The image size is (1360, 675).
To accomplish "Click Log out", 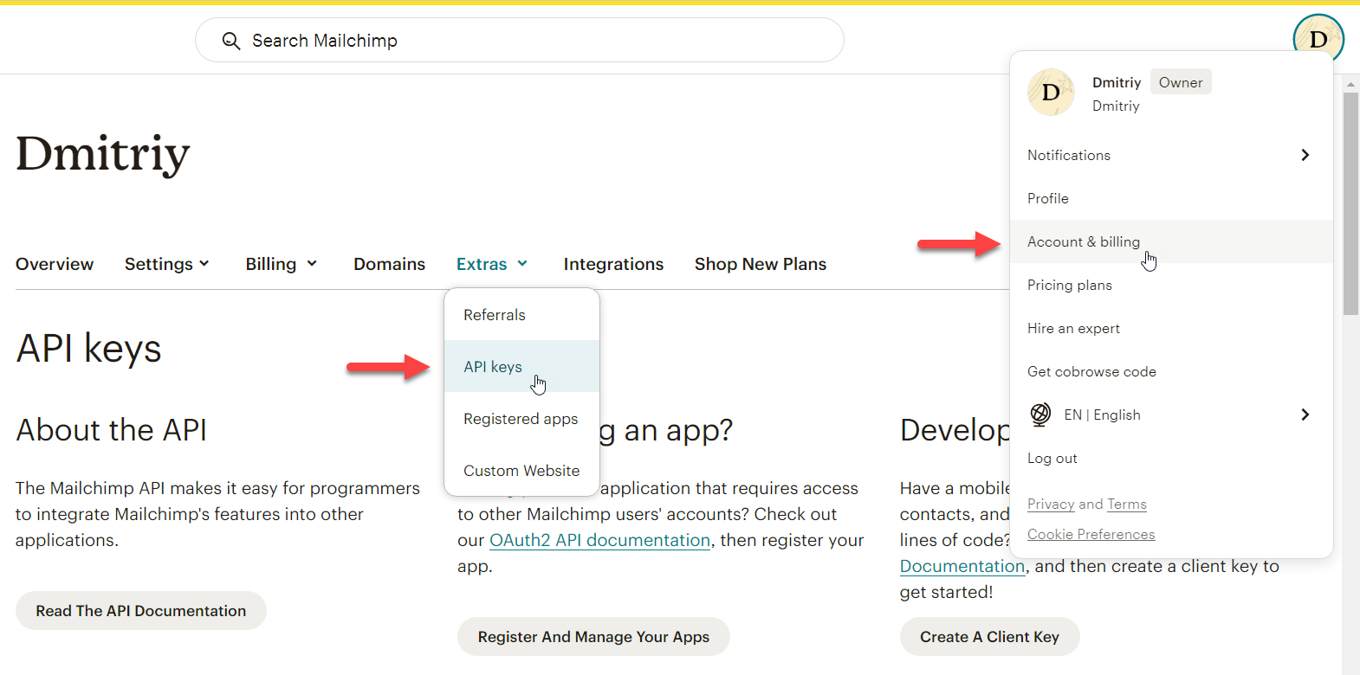I will click(x=1171, y=458).
